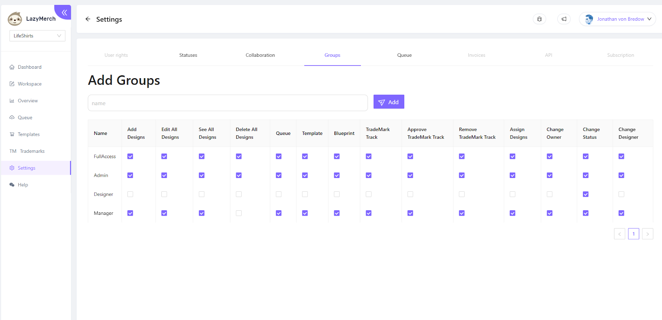Click the Settings gear icon in sidebar
This screenshot has width=662, height=320.
pos(12,168)
